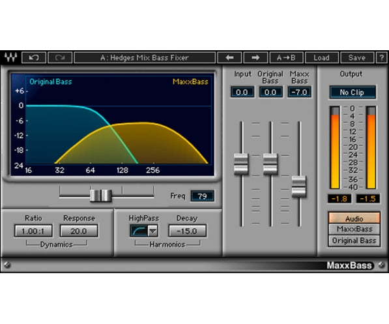This screenshot has width=389, height=324.
Task: Copy setup A to B
Action: (286, 58)
